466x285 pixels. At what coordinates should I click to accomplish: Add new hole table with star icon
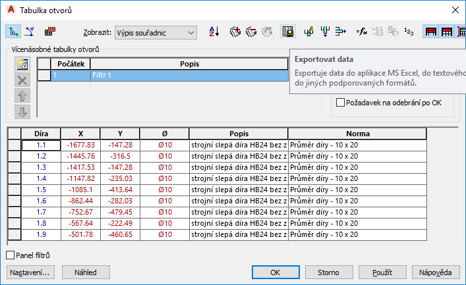(22, 64)
